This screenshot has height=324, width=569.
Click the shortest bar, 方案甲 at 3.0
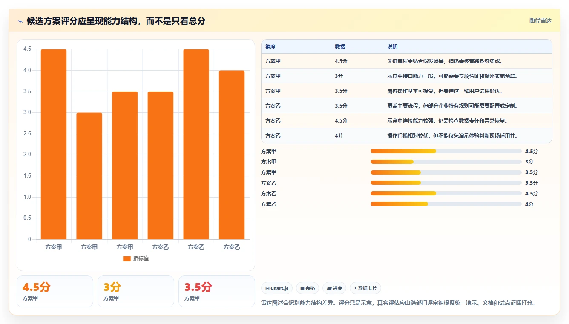point(89,176)
